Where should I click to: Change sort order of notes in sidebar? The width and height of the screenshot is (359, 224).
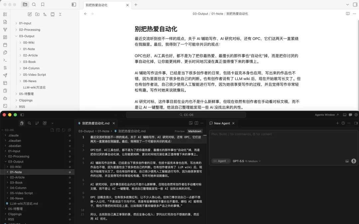click(x=45, y=14)
